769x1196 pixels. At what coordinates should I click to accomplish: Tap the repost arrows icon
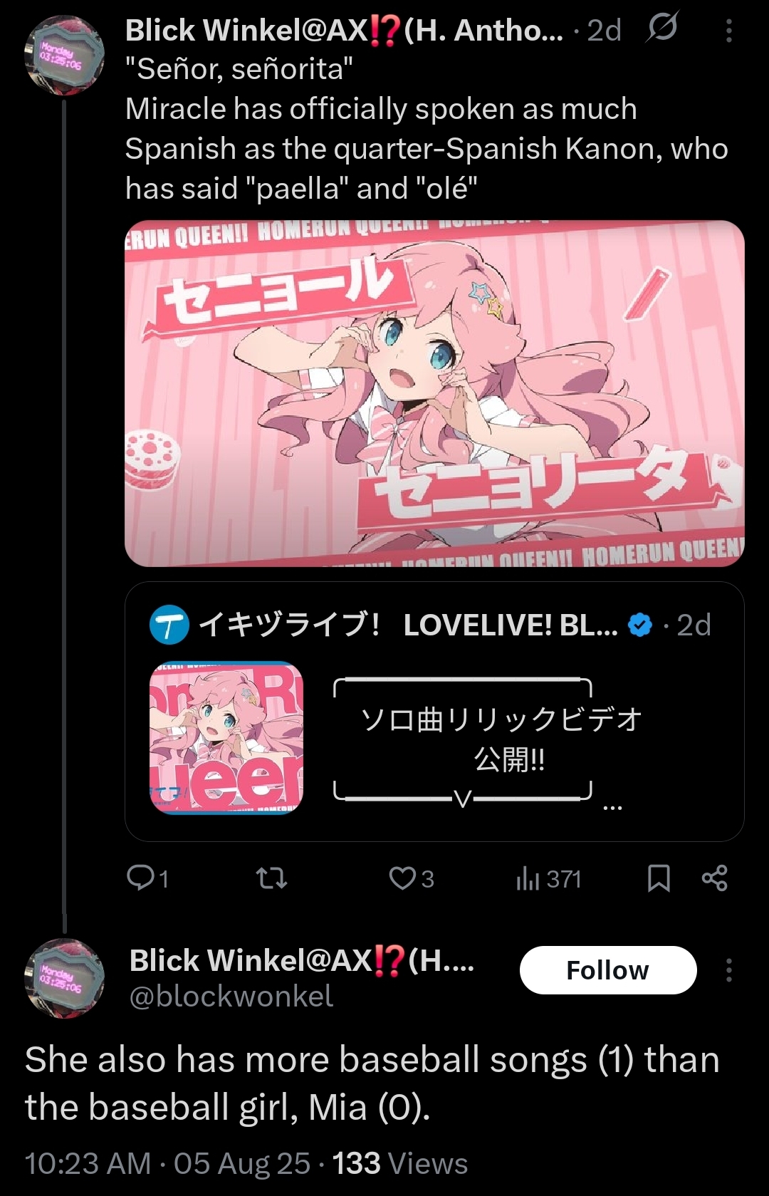(x=271, y=878)
